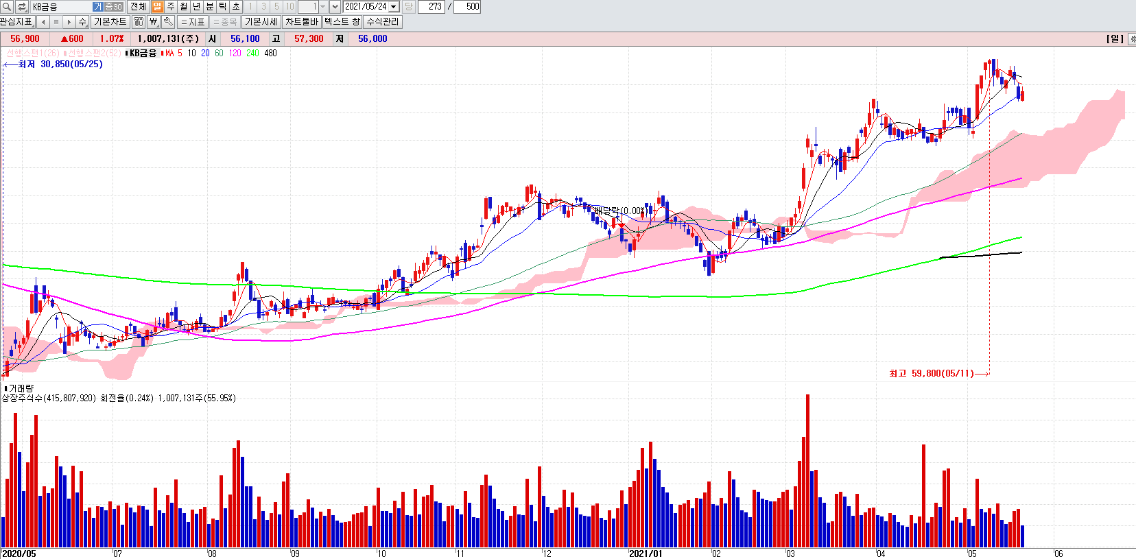This screenshot has width=1136, height=559.
Task: Click the 1.07% change rate
Action: 112,39
